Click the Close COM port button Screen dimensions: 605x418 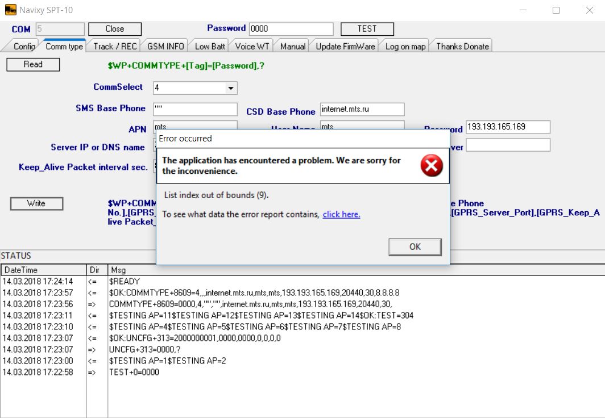[x=115, y=29]
